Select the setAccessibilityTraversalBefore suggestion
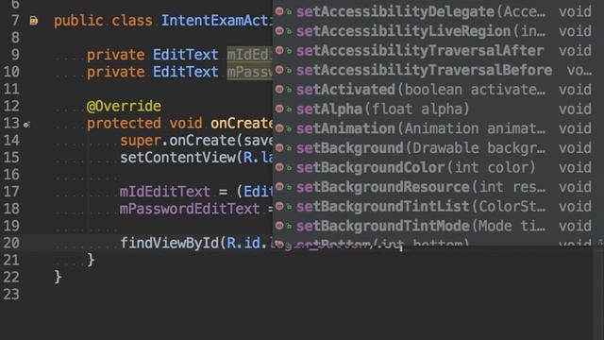The height and width of the screenshot is (340, 604). 433,70
